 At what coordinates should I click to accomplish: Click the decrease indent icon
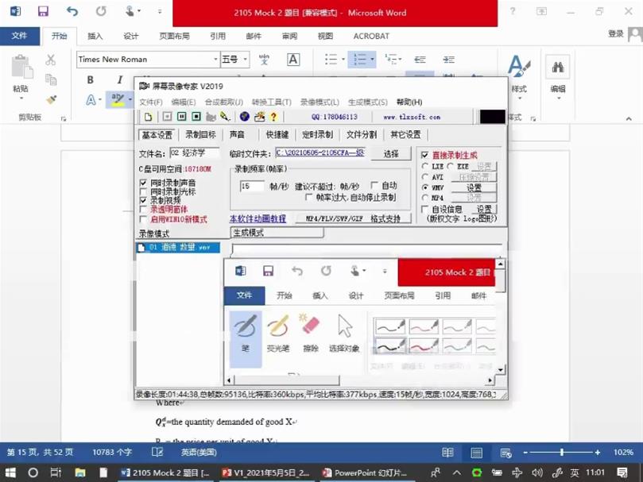(420, 60)
